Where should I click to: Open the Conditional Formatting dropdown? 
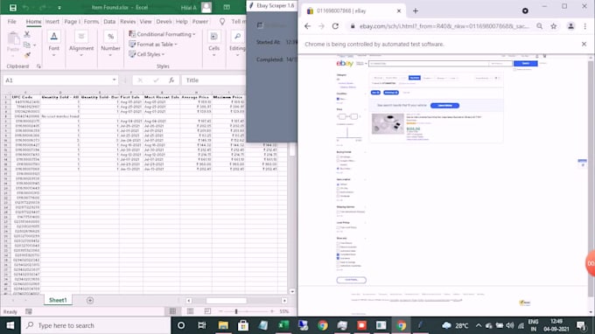[x=162, y=34]
